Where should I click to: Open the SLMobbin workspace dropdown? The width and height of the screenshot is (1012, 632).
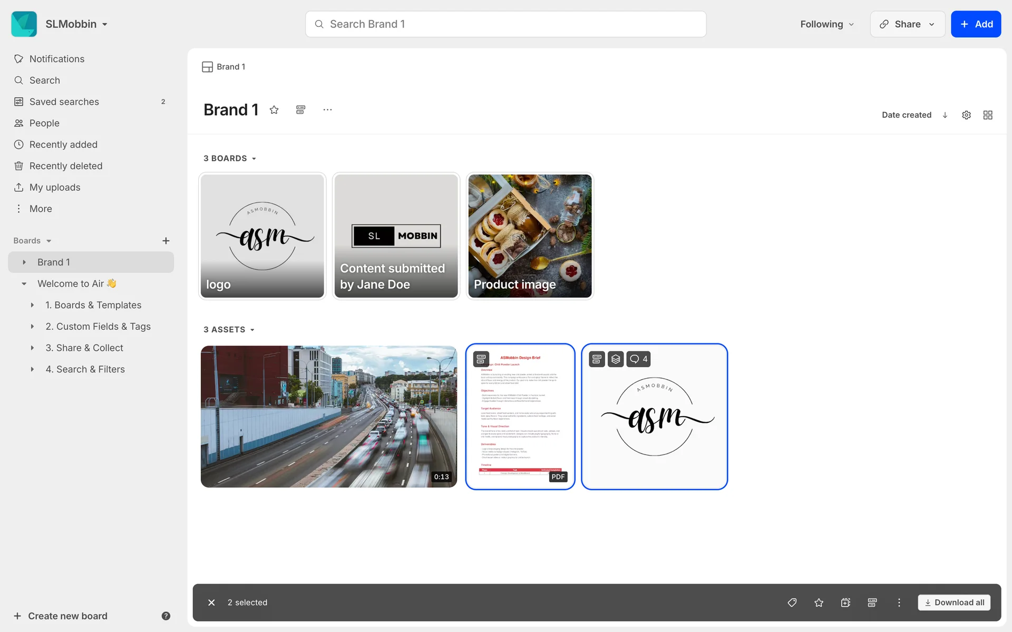[76, 24]
